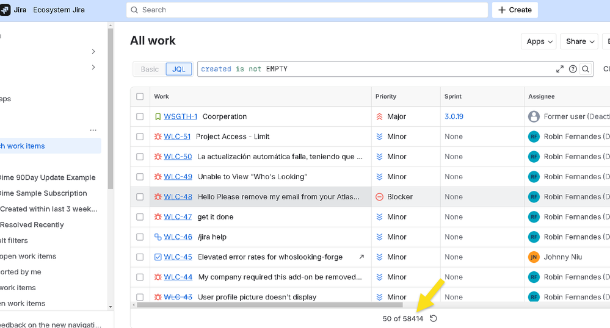This screenshot has height=328, width=610.
Task: Open work item WLC-51 link
Action: pos(177,137)
